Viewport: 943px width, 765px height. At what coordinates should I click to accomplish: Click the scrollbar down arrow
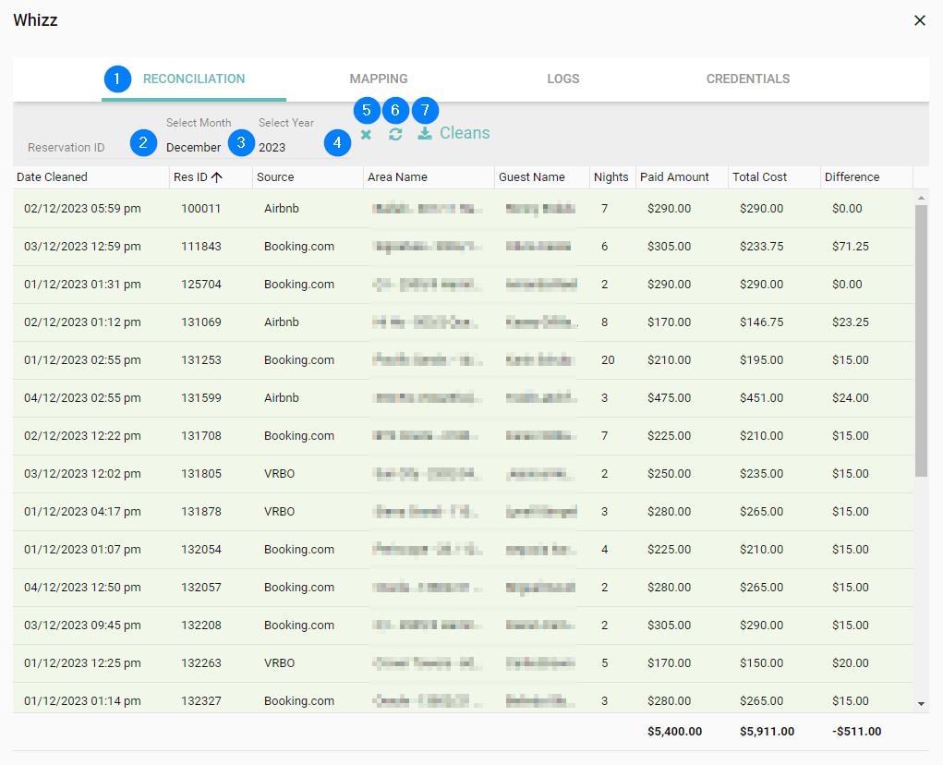pos(921,703)
